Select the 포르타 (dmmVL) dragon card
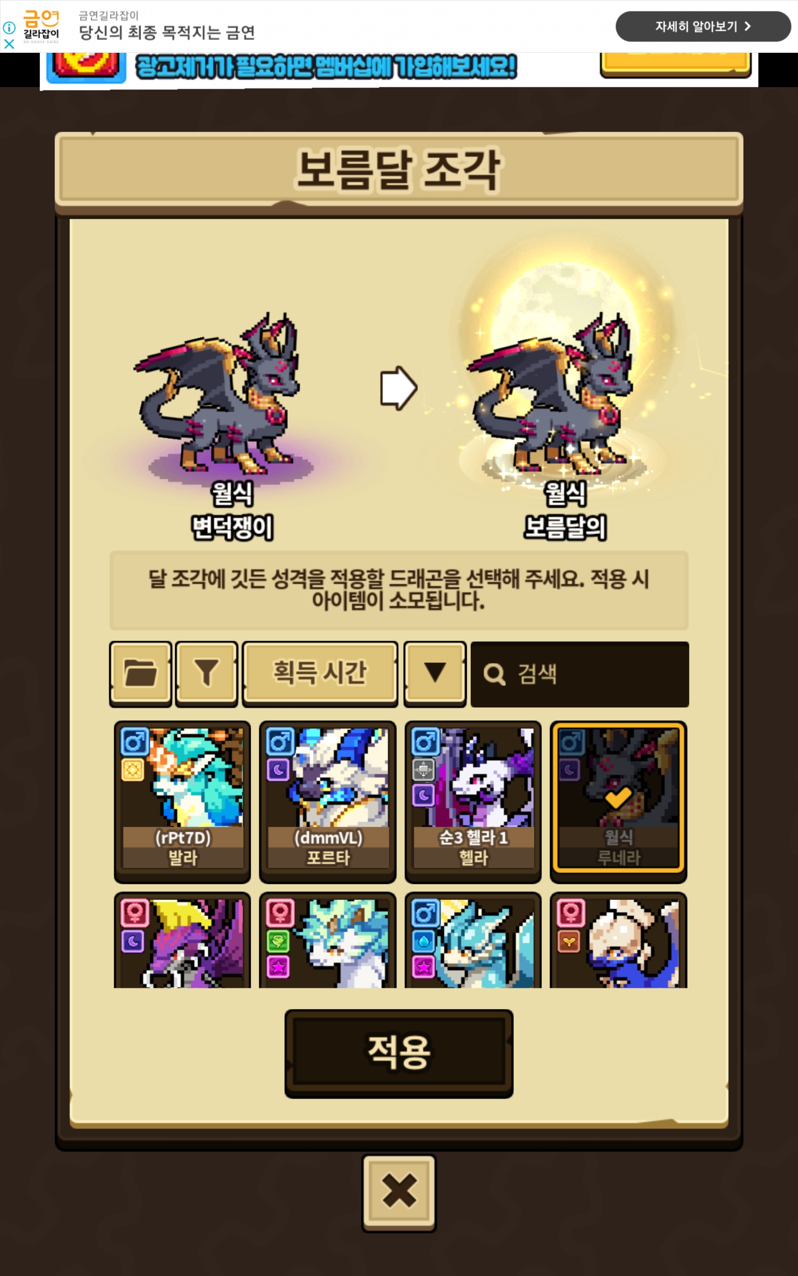The width and height of the screenshot is (798, 1276). (327, 801)
